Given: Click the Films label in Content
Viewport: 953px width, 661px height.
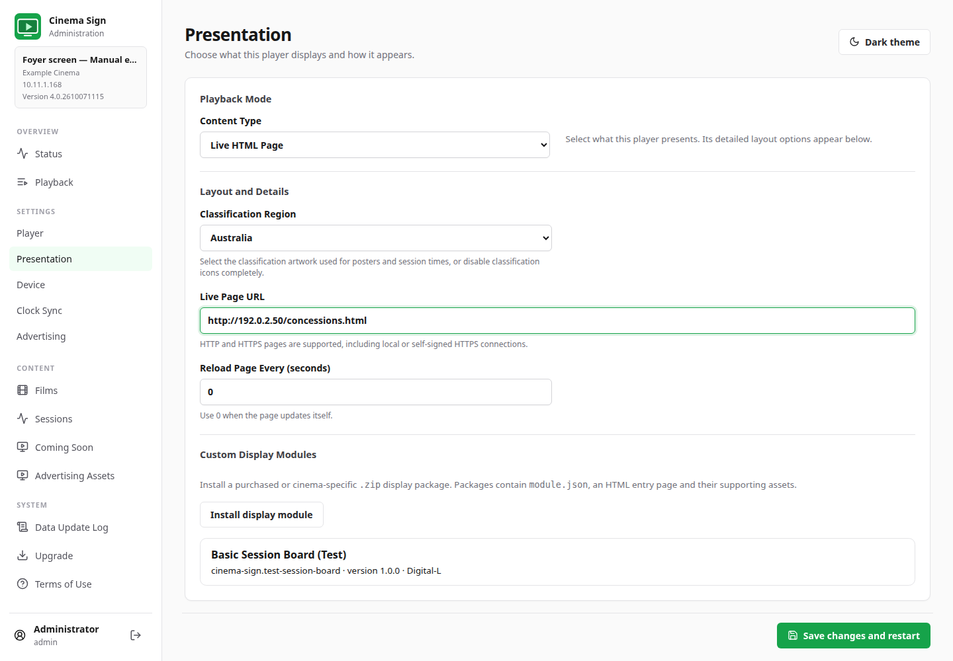Looking at the screenshot, I should pos(46,390).
